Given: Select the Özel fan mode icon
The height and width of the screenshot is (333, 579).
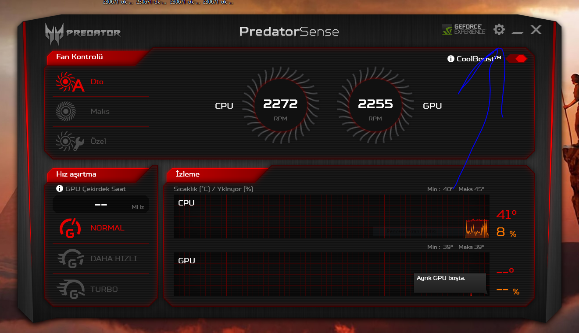Looking at the screenshot, I should [x=70, y=141].
